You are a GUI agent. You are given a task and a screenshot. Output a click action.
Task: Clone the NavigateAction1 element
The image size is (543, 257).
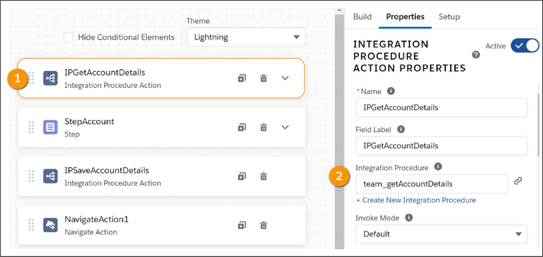[x=242, y=225]
